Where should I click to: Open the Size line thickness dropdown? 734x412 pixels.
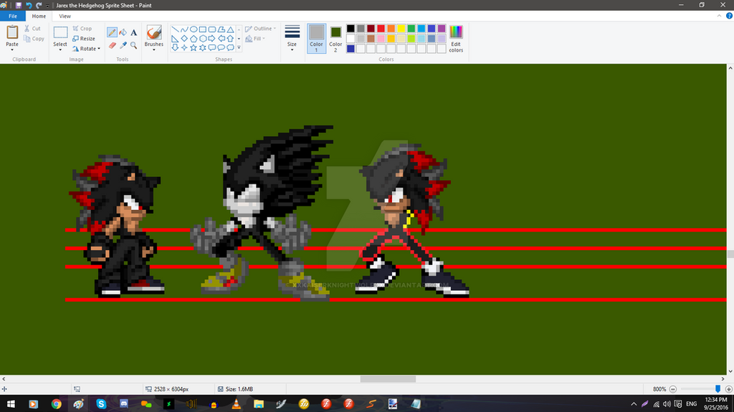pos(292,39)
